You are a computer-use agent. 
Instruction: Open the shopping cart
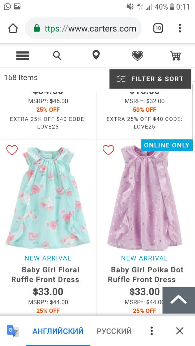pos(175,56)
